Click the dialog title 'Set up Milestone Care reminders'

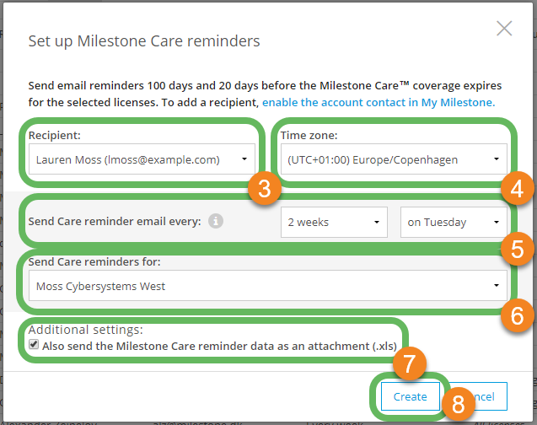144,40
